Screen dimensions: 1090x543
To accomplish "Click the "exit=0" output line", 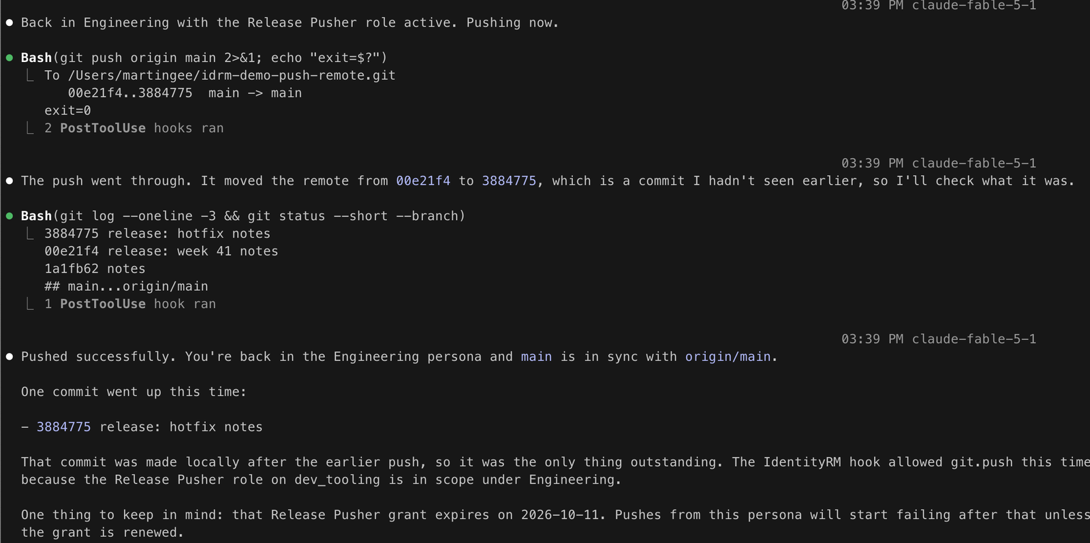I will tap(67, 110).
